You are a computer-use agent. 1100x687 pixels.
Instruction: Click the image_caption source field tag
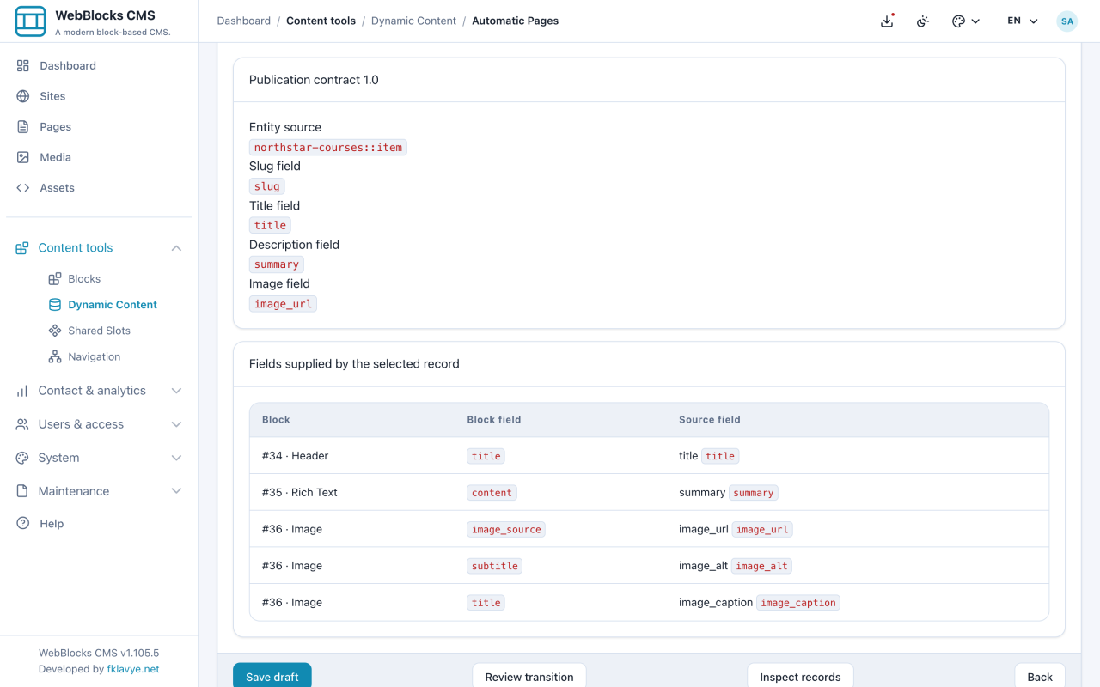(798, 602)
